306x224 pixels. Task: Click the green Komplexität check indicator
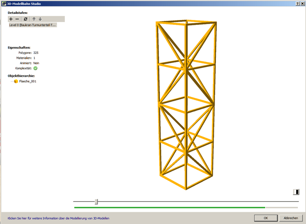tap(35, 68)
